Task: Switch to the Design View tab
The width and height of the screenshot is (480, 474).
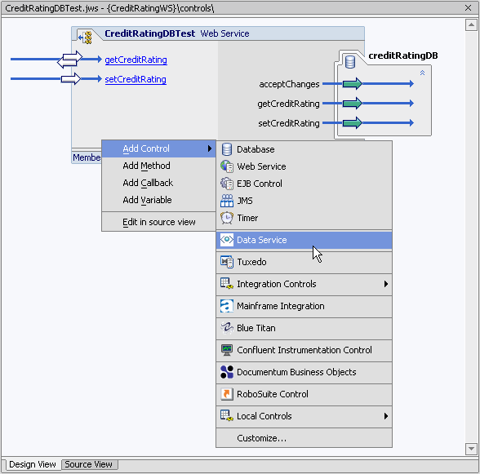Action: click(x=32, y=464)
